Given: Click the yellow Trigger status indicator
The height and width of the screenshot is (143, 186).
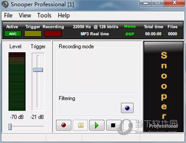Looking at the screenshot, I should coord(33,34).
